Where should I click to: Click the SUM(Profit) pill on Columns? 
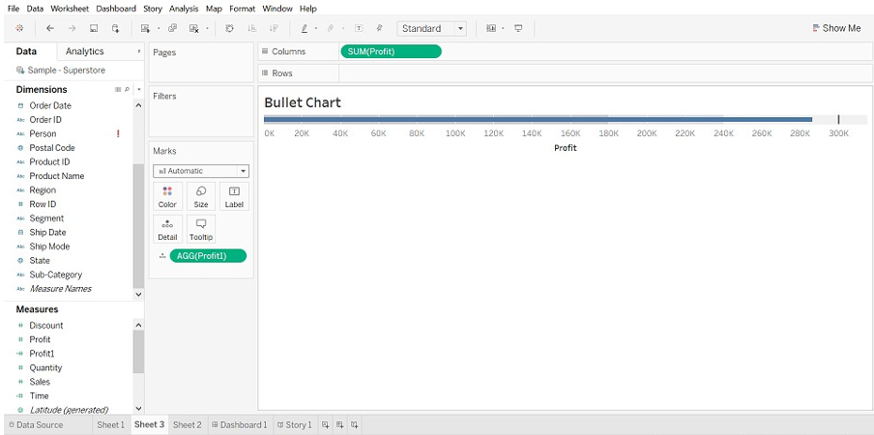pyautogui.click(x=391, y=51)
